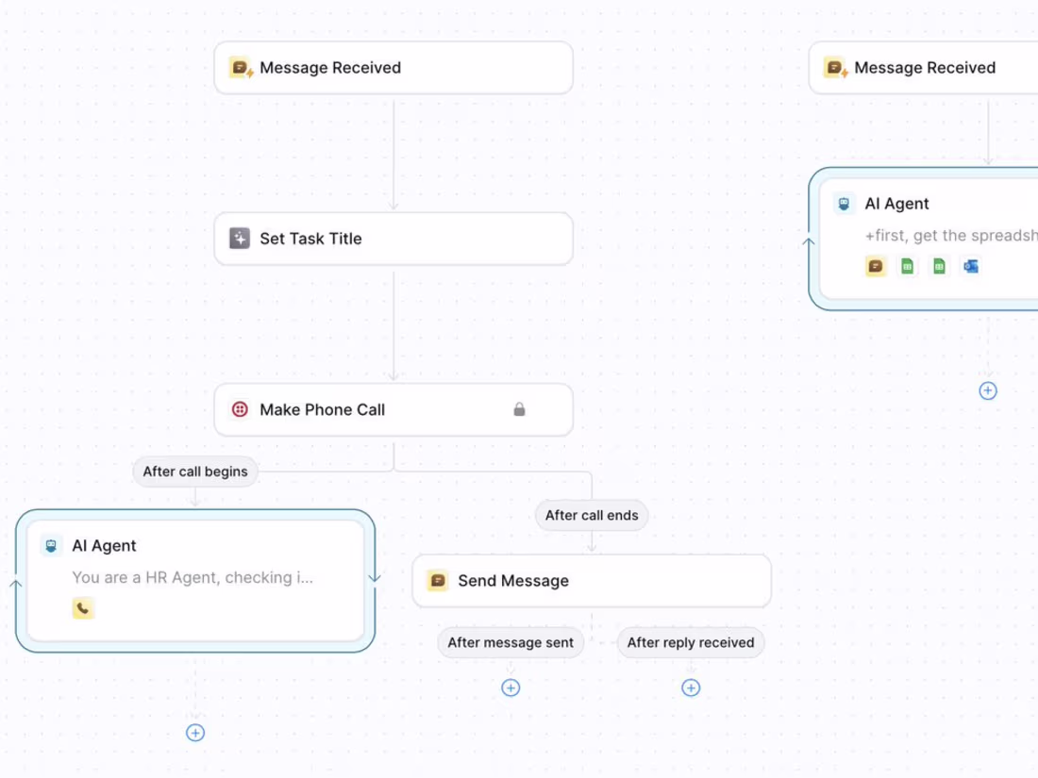Add step below the HR AI Agent node

point(194,733)
